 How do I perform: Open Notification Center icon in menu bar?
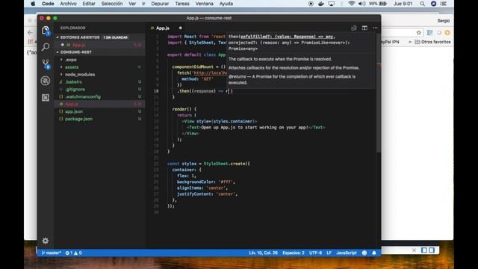click(x=444, y=4)
